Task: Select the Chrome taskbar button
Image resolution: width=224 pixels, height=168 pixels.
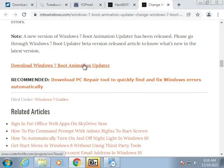Action: coord(77,163)
